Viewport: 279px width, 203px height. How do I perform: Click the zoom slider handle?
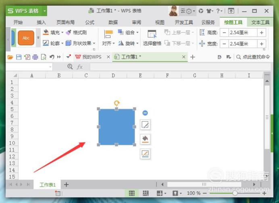point(235,193)
